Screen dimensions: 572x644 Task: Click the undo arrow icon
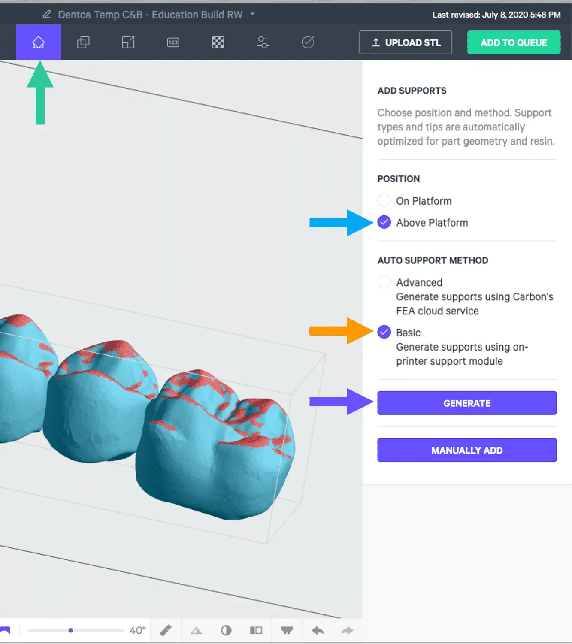point(318,630)
